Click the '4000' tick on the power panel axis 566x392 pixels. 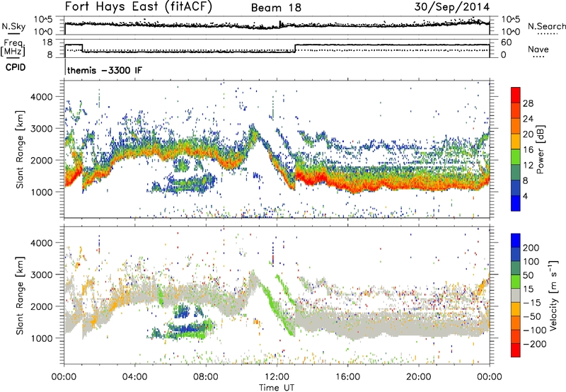coord(41,97)
